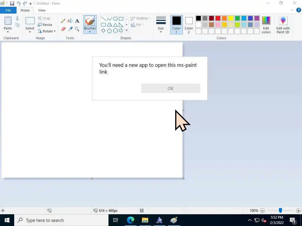
Task: Click the Undo arrow in title bar
Action: pos(19,4)
